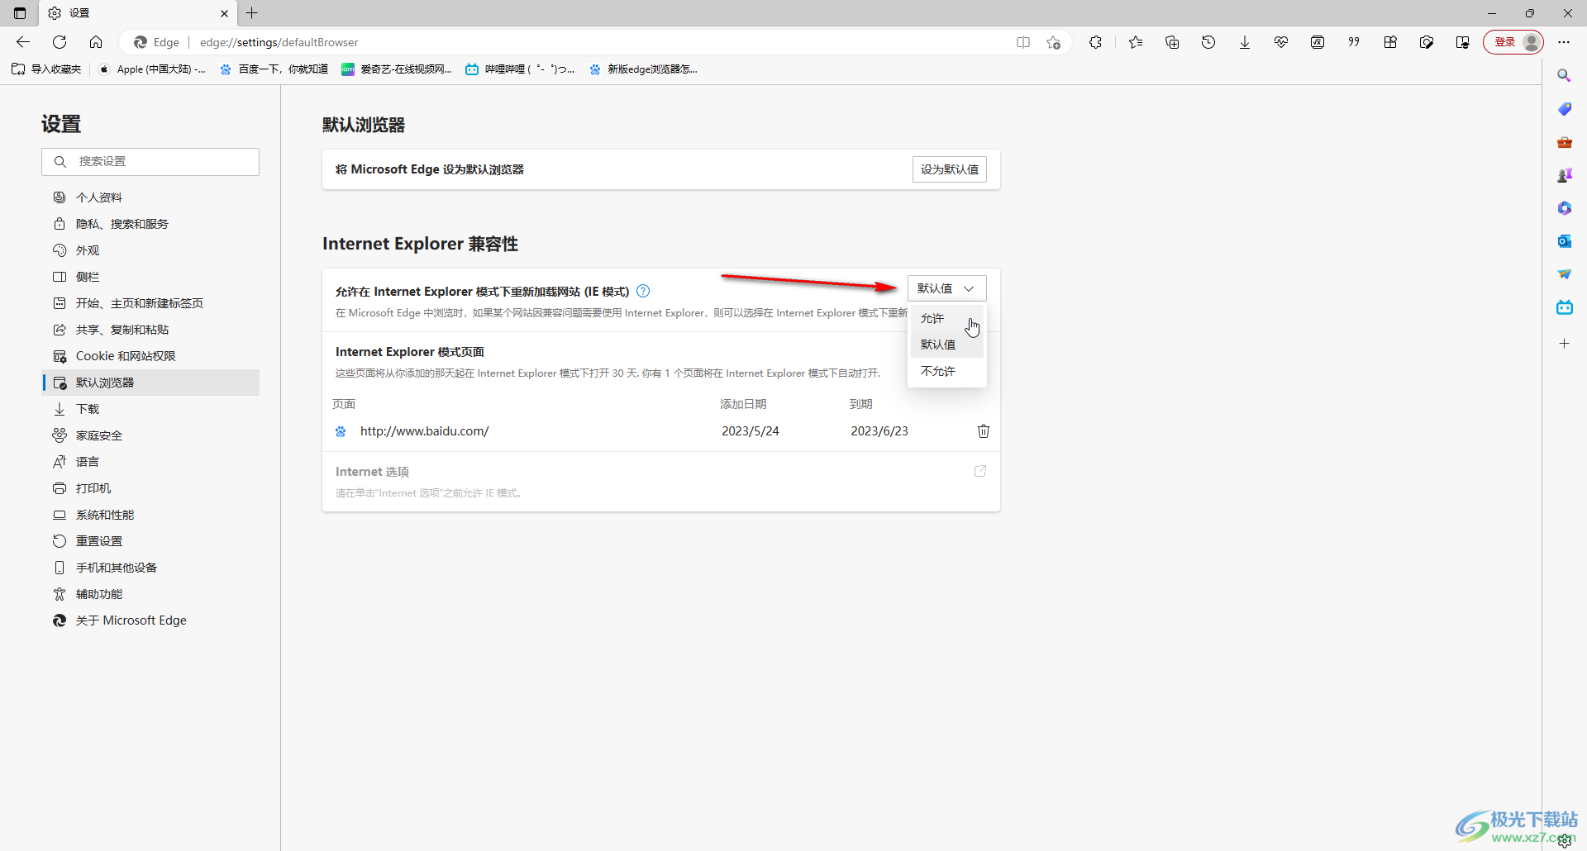Viewport: 1587px width, 851px height.
Task: Select 默认值 in the dropdown list
Action: pyautogui.click(x=946, y=345)
